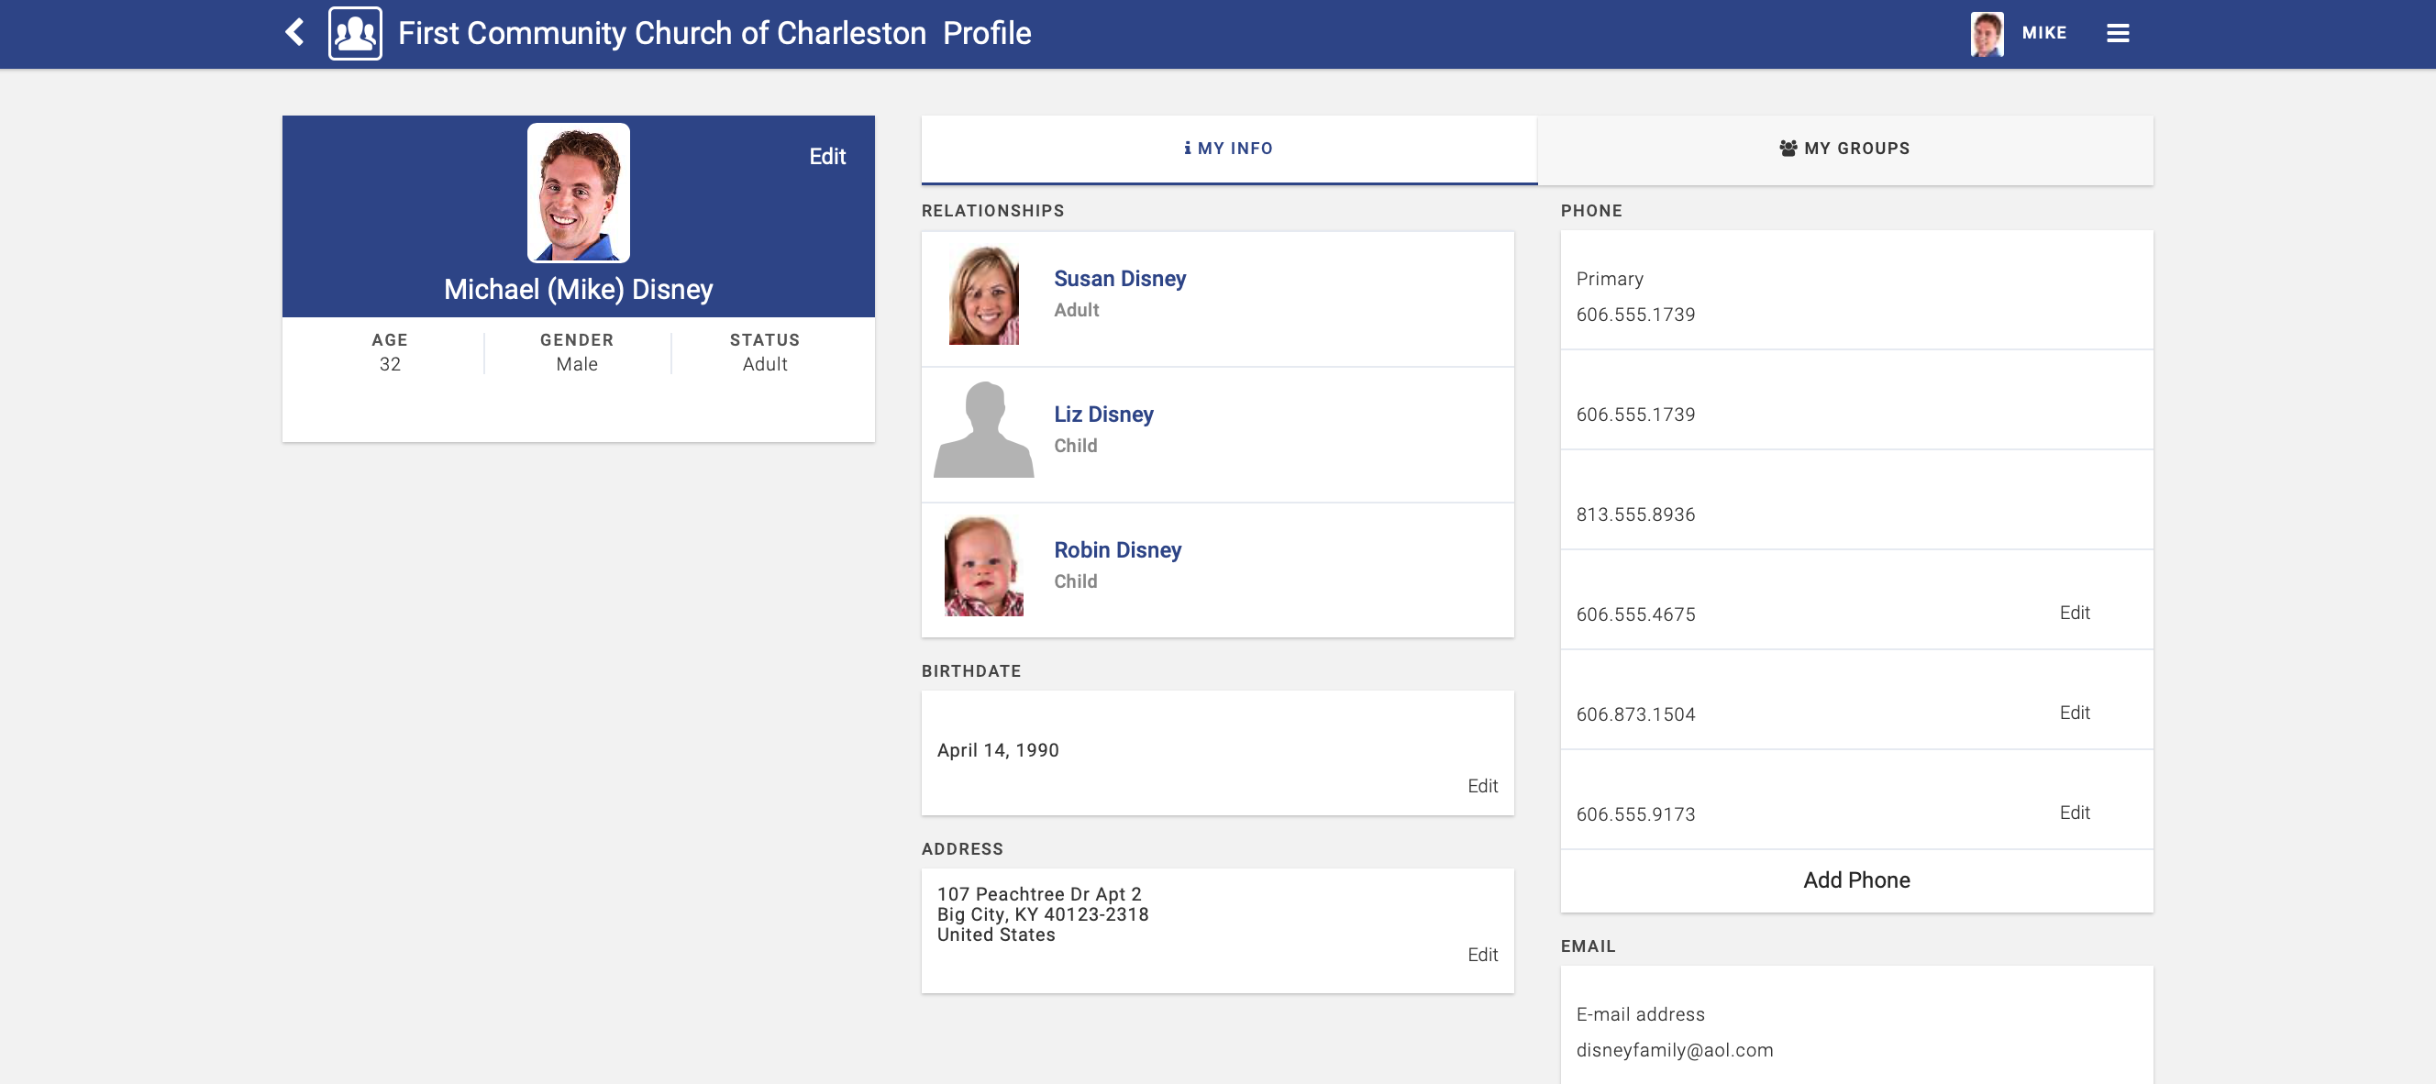
Task: Click the Add Phone button
Action: (1855, 880)
